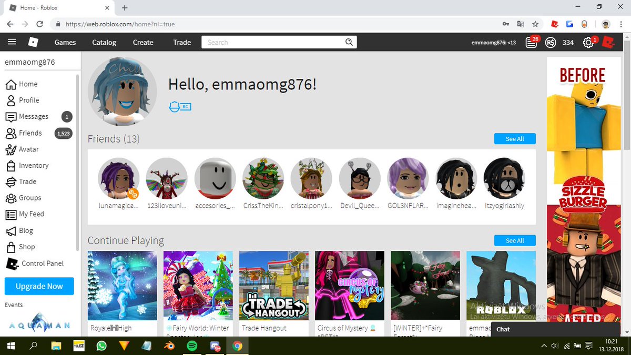
Task: Click the Sizzle Burger advertisement
Action: (x=584, y=196)
